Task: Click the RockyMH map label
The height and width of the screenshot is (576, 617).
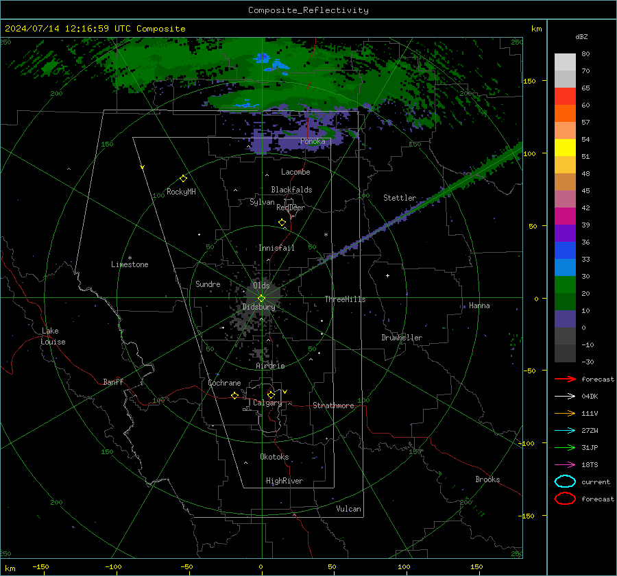Action: click(x=181, y=192)
